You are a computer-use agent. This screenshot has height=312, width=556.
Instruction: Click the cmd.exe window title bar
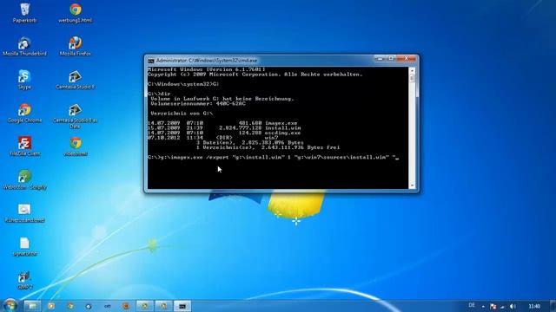click(x=261, y=61)
